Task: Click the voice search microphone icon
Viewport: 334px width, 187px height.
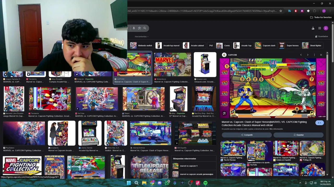Action: pos(134,28)
